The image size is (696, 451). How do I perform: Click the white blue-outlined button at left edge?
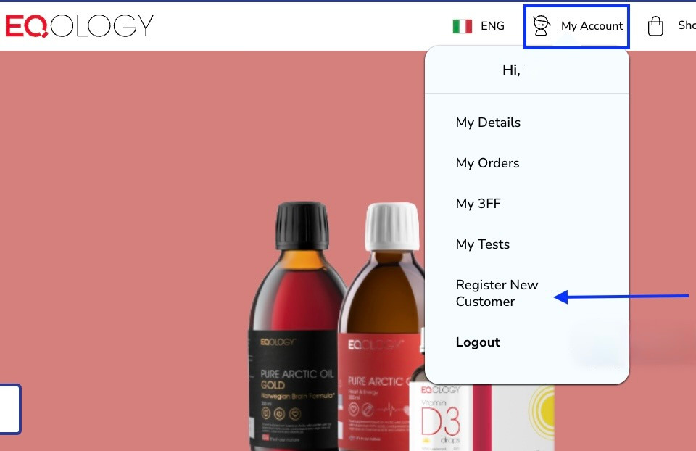pos(10,409)
